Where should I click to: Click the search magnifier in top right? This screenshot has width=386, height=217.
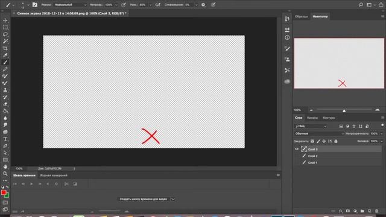pyautogui.click(x=361, y=5)
